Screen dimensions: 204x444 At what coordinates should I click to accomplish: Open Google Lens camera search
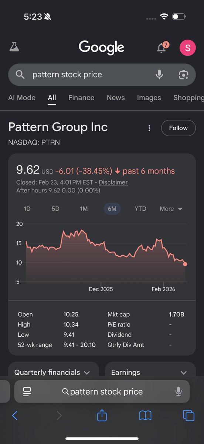pyautogui.click(x=184, y=74)
